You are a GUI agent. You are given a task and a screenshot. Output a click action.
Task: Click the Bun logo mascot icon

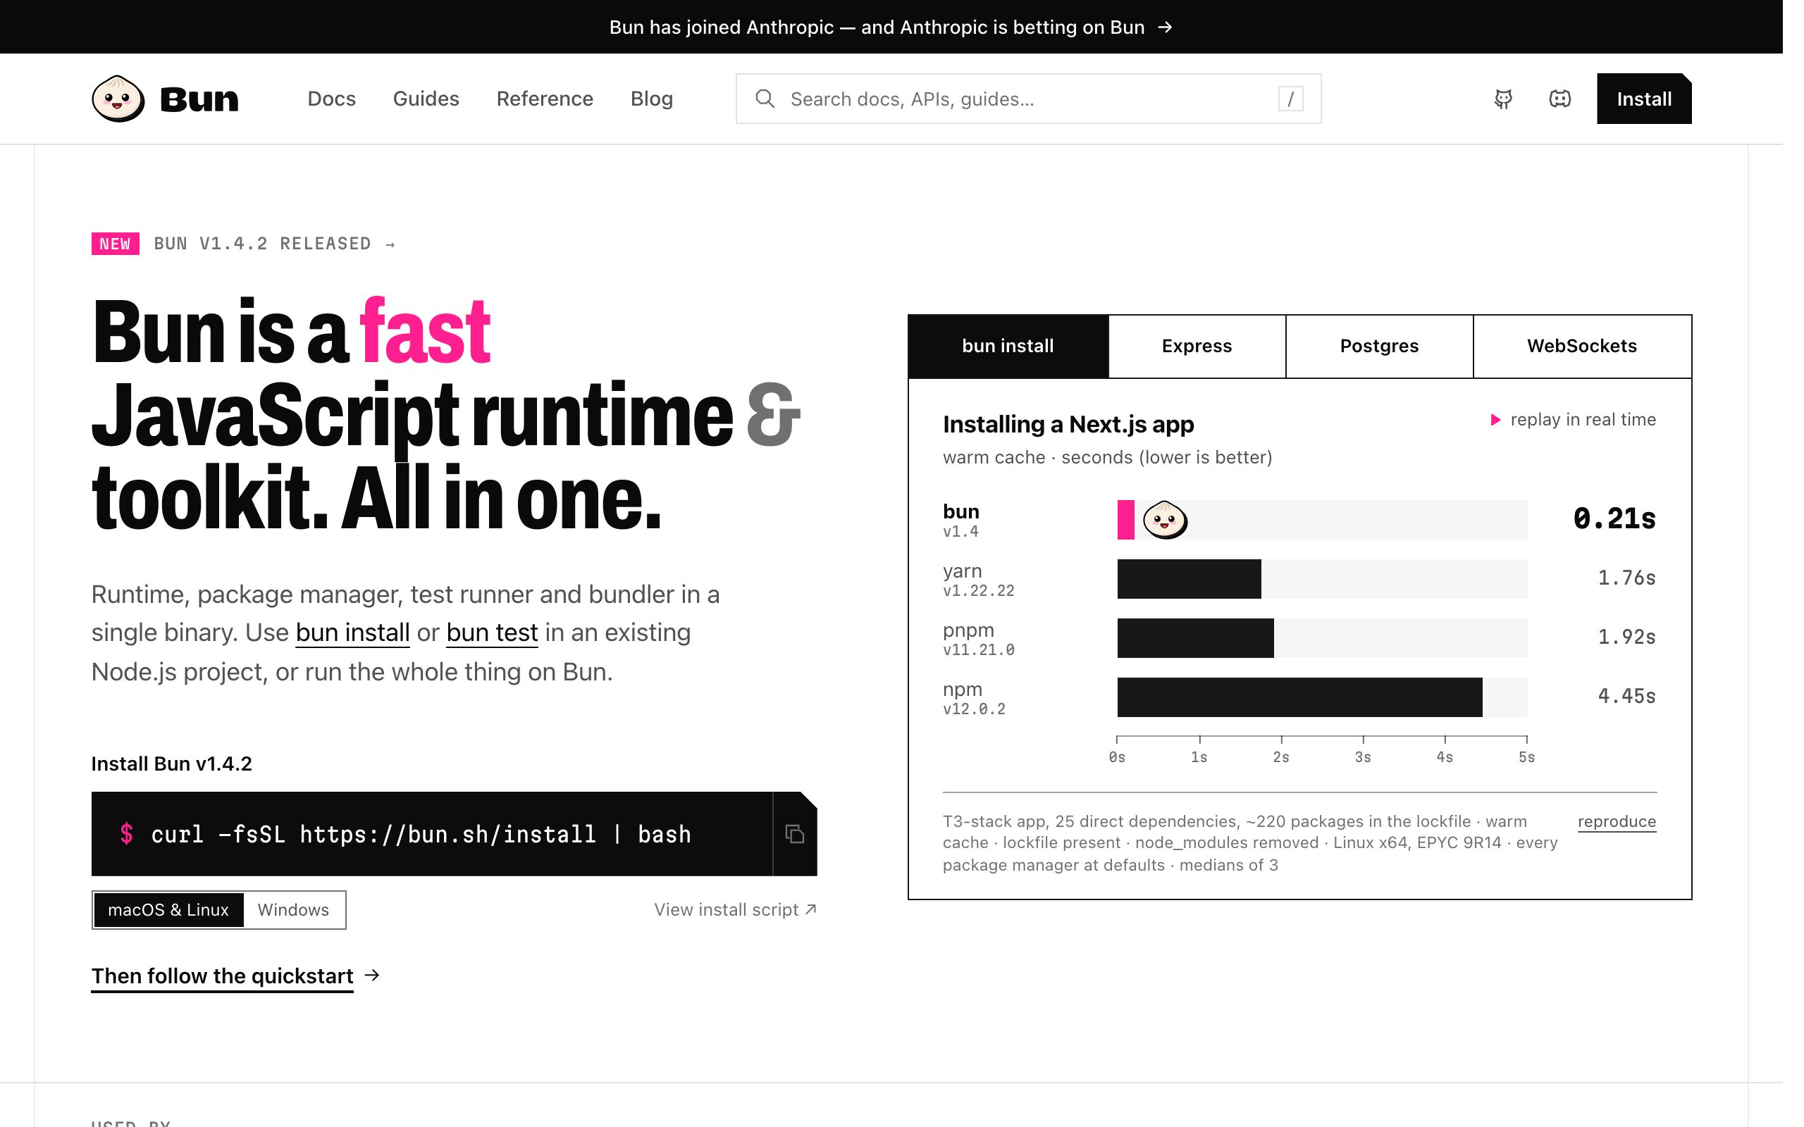118,99
